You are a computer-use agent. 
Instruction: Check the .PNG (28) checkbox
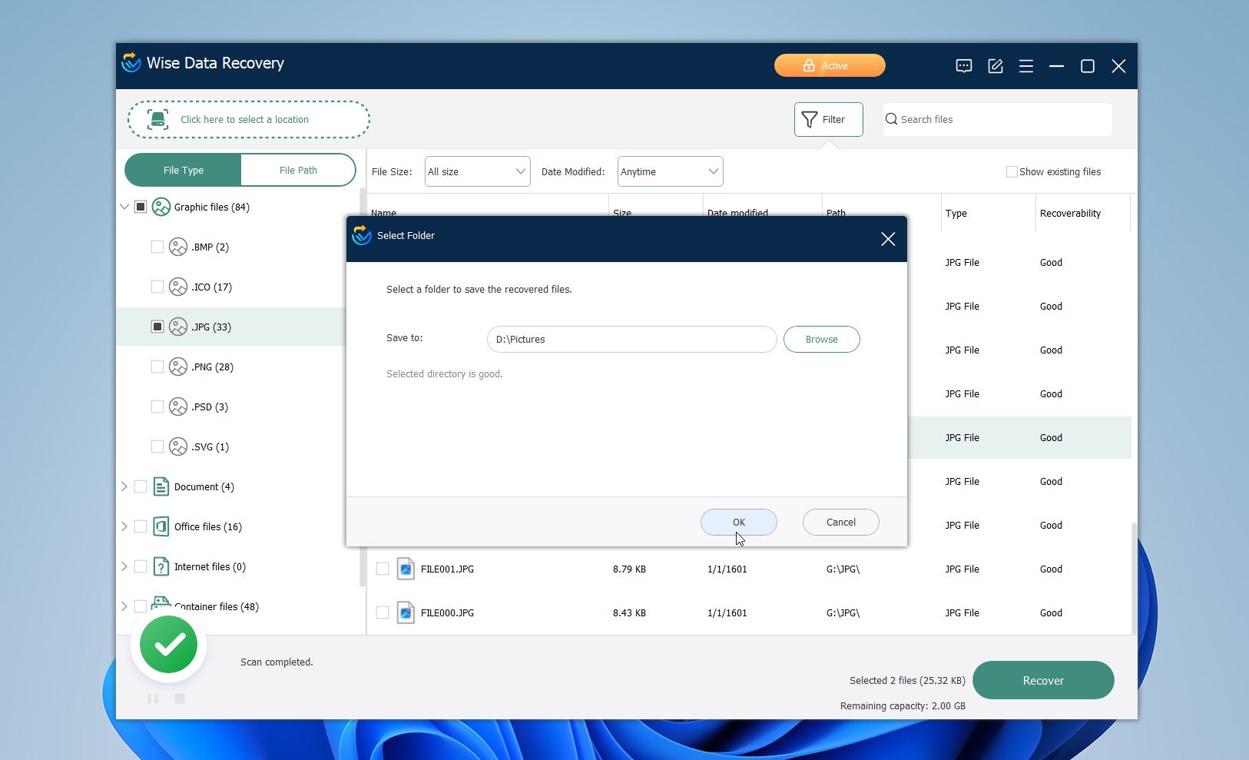coord(157,367)
